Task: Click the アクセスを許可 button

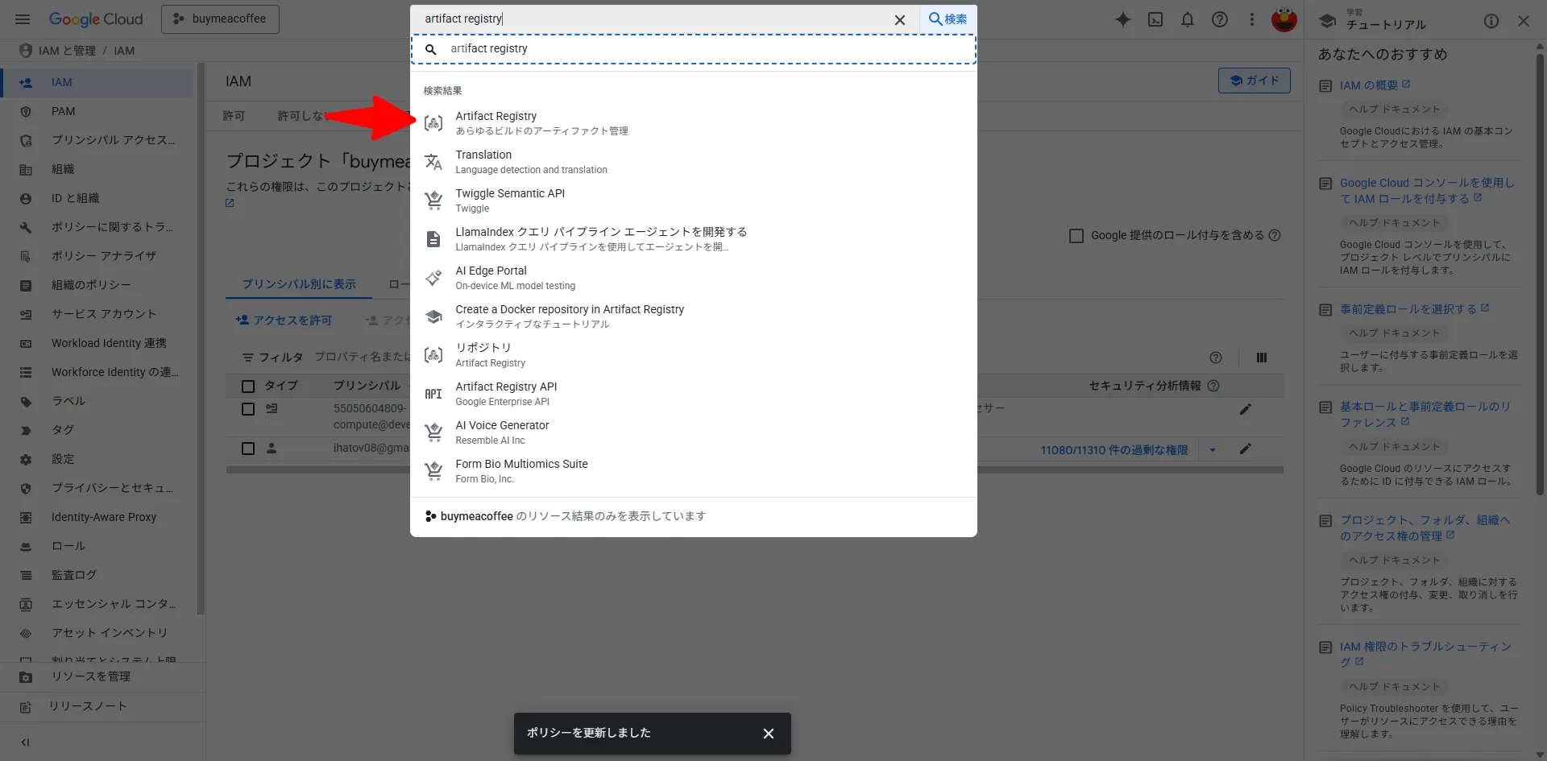Action: point(284,321)
